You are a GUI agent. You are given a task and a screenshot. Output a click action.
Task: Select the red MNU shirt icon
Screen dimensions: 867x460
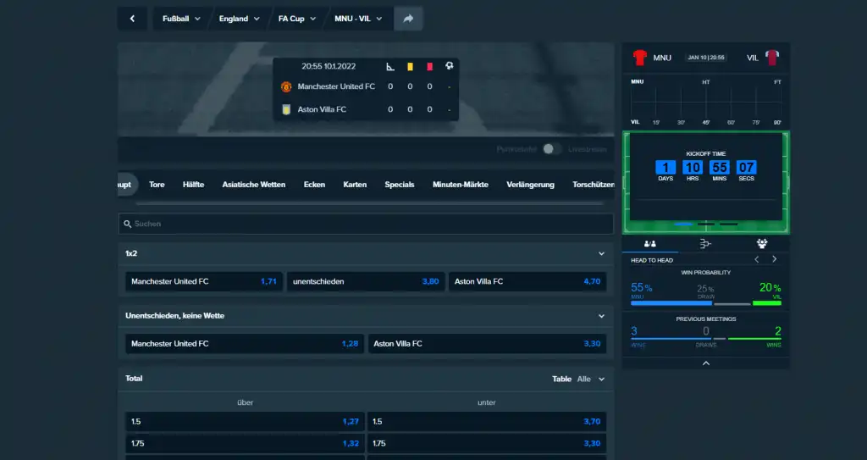[x=640, y=58]
